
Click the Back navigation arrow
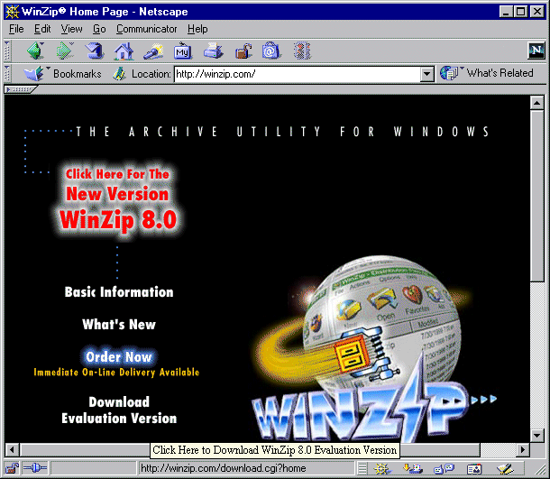[x=35, y=51]
